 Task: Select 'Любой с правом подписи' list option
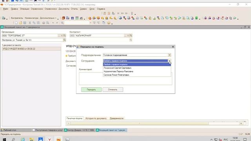(x=137, y=64)
